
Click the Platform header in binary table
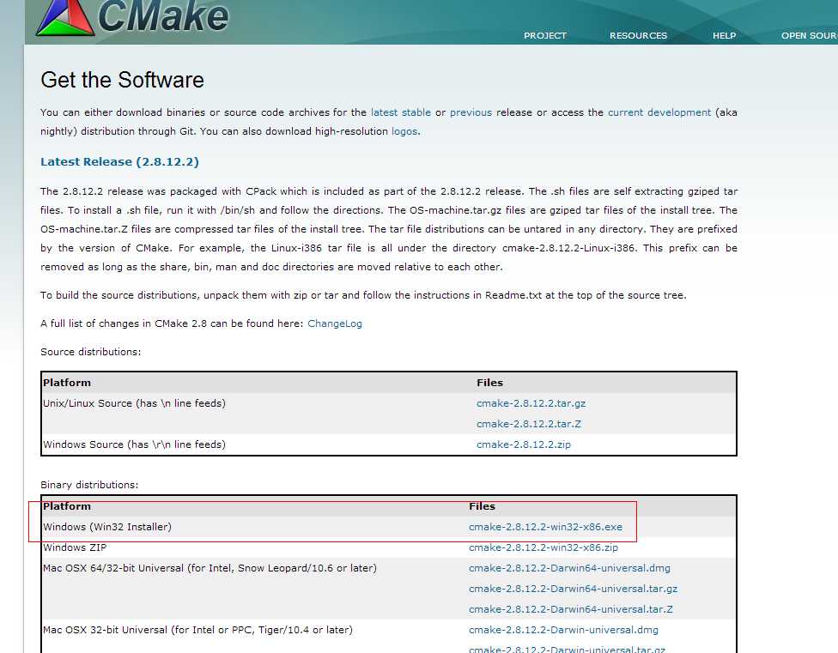(67, 506)
